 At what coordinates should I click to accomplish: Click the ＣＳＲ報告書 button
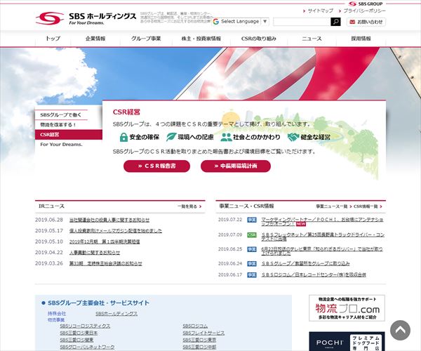coord(156,166)
